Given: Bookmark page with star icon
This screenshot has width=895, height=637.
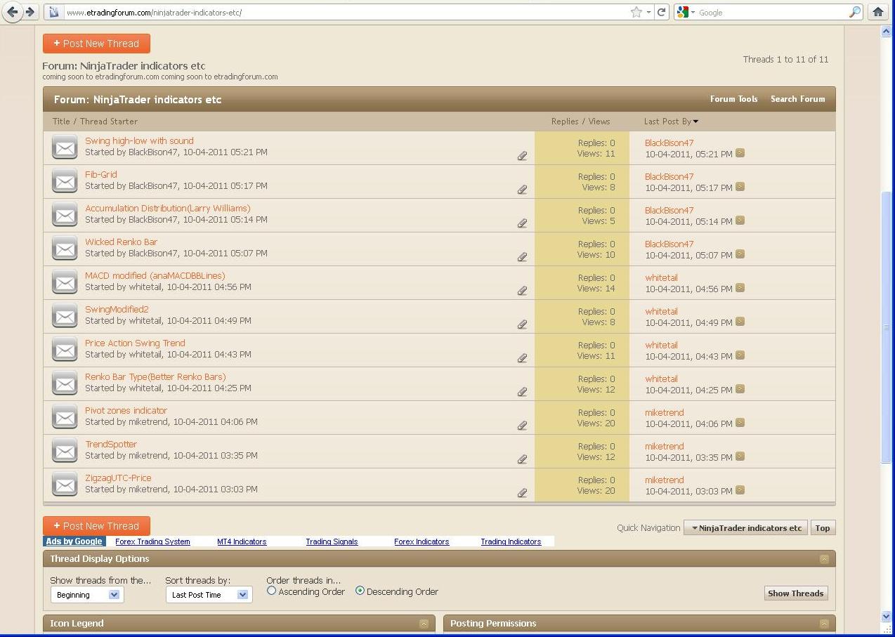Looking at the screenshot, I should 636,12.
